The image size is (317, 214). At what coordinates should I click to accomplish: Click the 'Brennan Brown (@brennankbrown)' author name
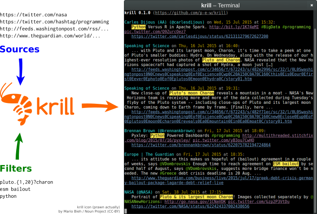coord(160,131)
